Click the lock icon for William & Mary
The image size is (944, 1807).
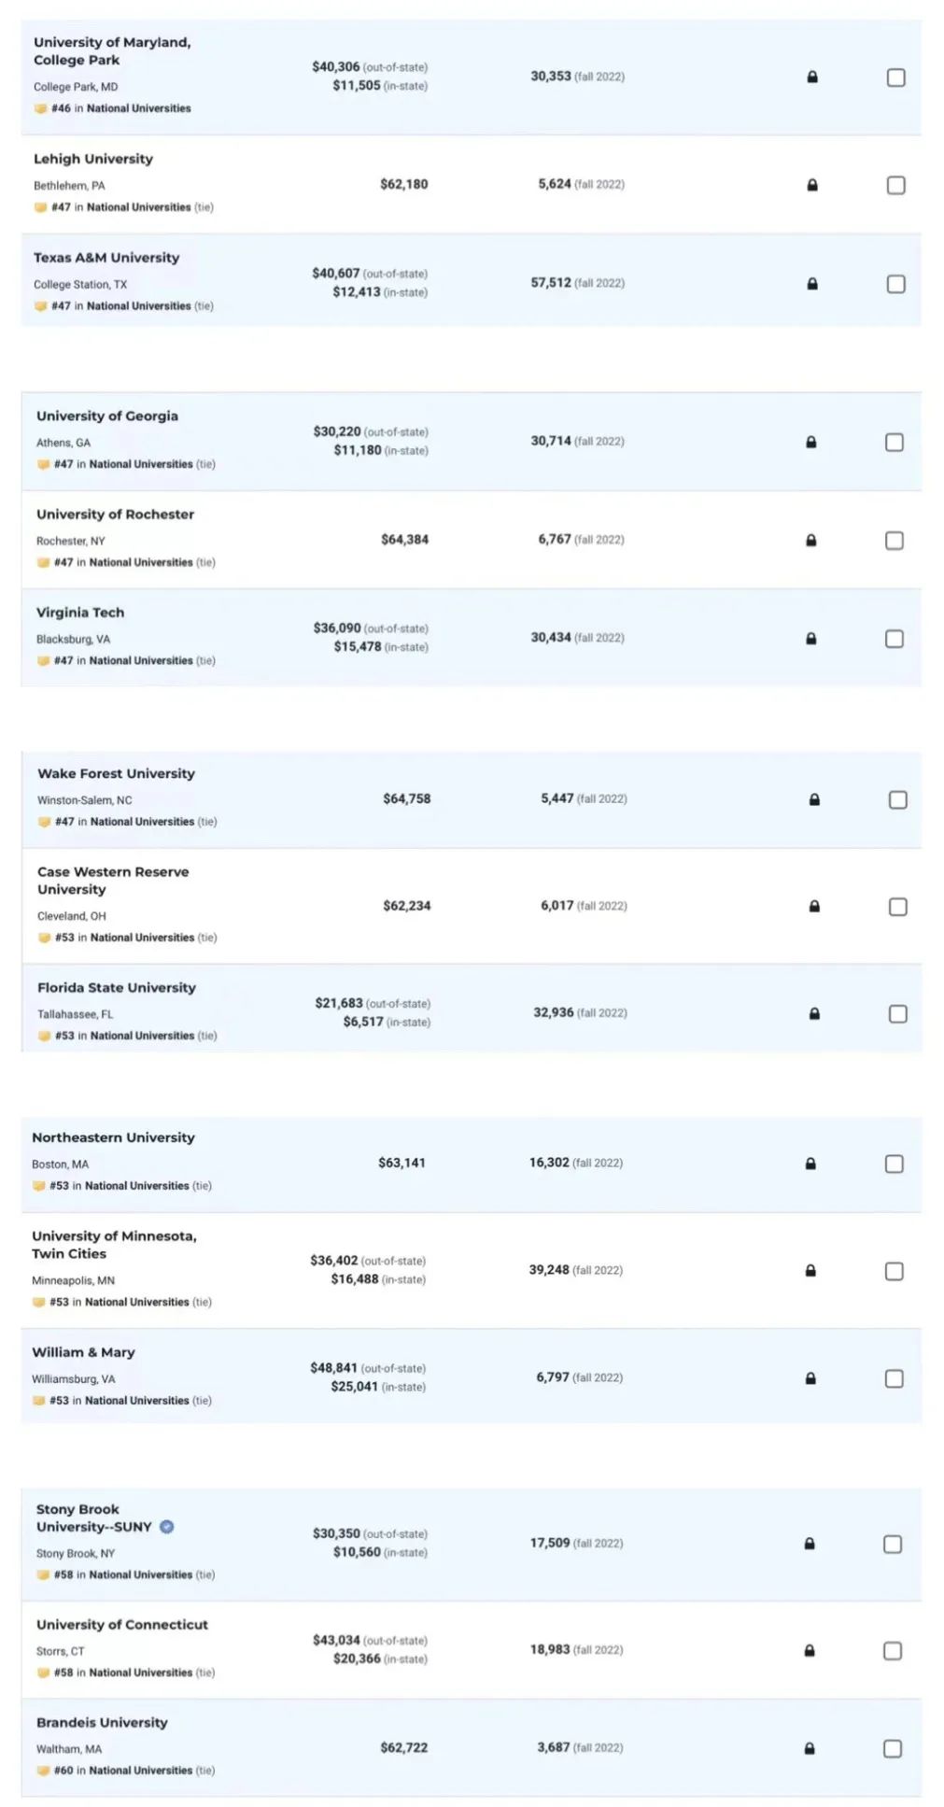[x=810, y=1378]
